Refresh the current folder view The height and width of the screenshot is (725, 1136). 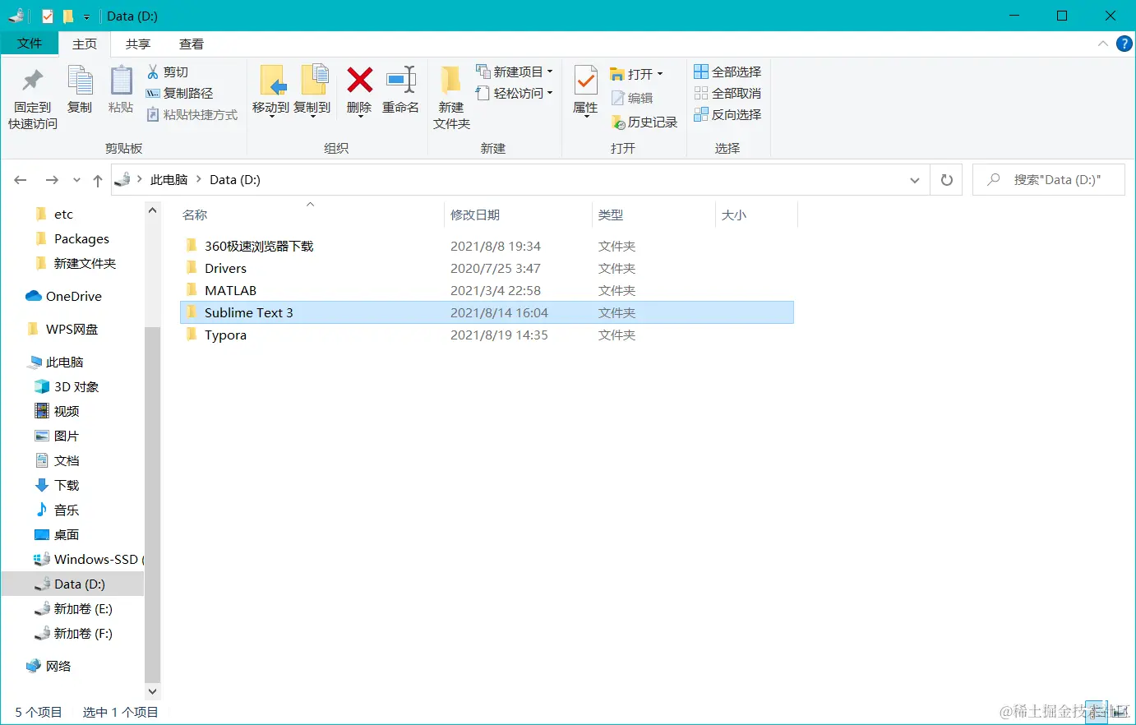point(947,180)
